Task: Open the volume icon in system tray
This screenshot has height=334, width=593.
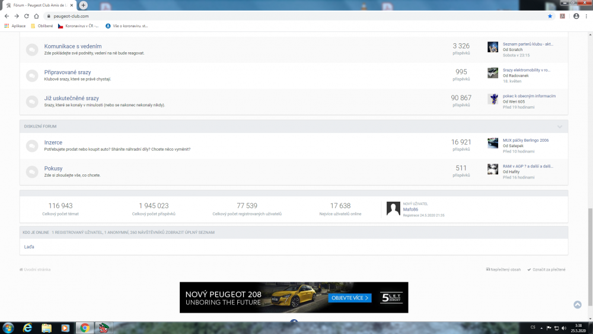Action: (564, 328)
